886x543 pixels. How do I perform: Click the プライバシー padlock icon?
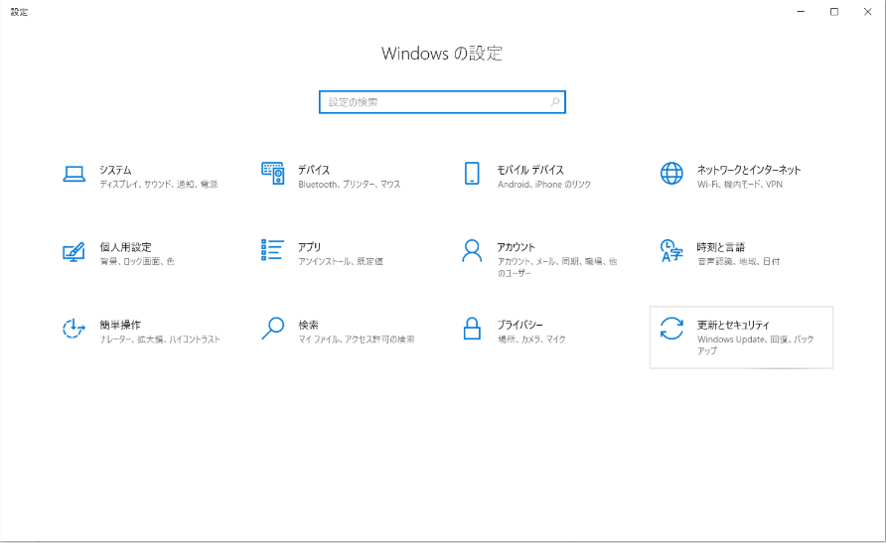[x=472, y=328]
